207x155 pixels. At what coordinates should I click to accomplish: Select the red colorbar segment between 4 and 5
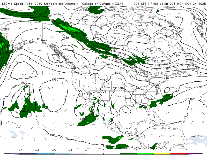[178, 154]
